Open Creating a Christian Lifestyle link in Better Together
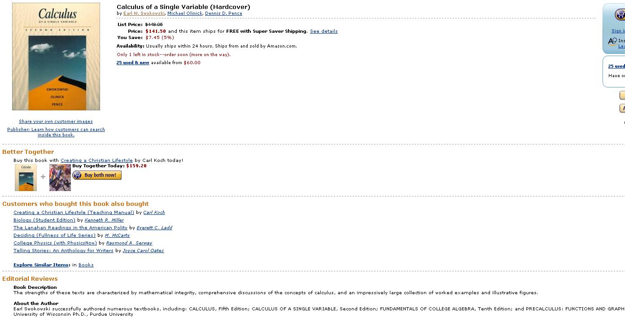The width and height of the screenshot is (625, 318). click(x=96, y=161)
